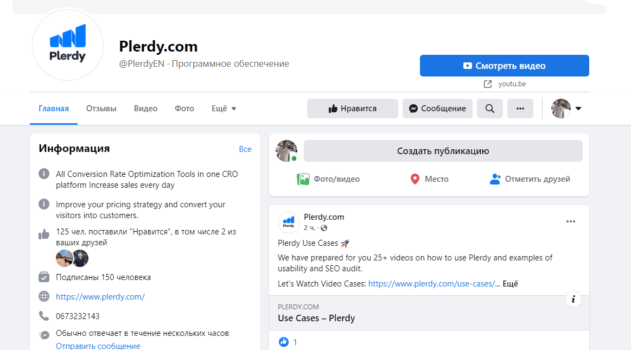The height and width of the screenshot is (350, 631).
Task: Click the blue like reaction icon
Action: point(283,342)
